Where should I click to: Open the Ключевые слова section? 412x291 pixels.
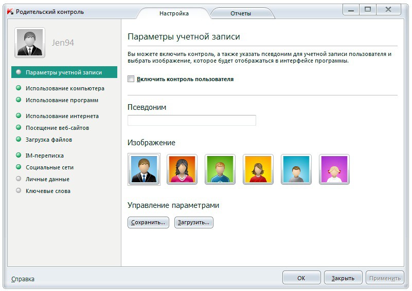(48, 191)
